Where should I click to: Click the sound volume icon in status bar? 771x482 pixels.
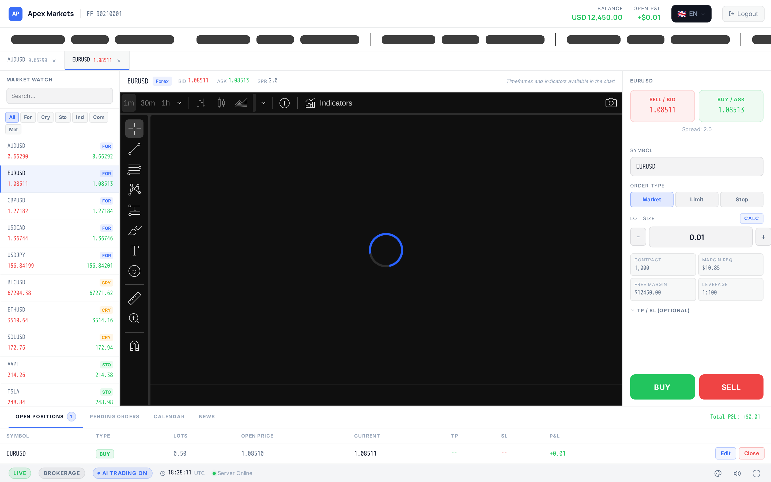(737, 473)
